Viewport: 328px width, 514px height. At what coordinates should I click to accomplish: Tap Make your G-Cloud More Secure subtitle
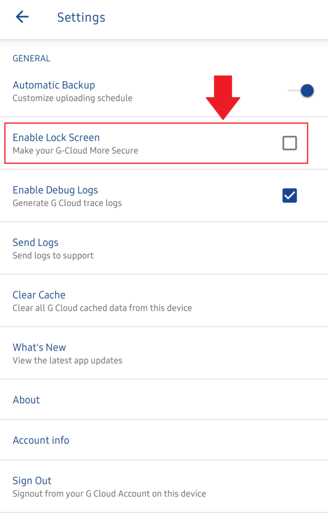tap(76, 150)
